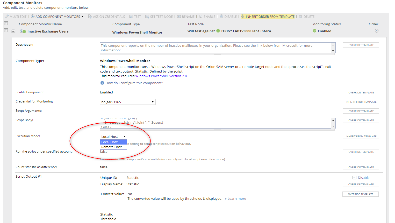The height and width of the screenshot is (223, 395).
Task: Click the Monitoring Status column header
Action: [x=326, y=24]
